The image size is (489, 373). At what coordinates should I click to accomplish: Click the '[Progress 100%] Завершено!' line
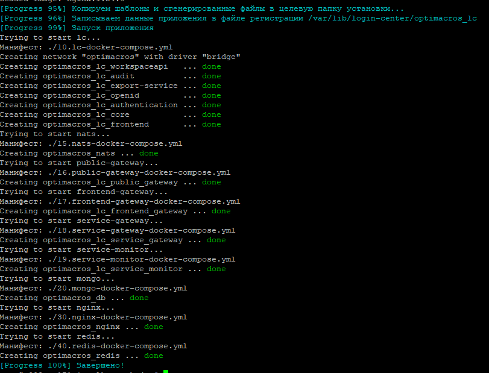(x=62, y=365)
